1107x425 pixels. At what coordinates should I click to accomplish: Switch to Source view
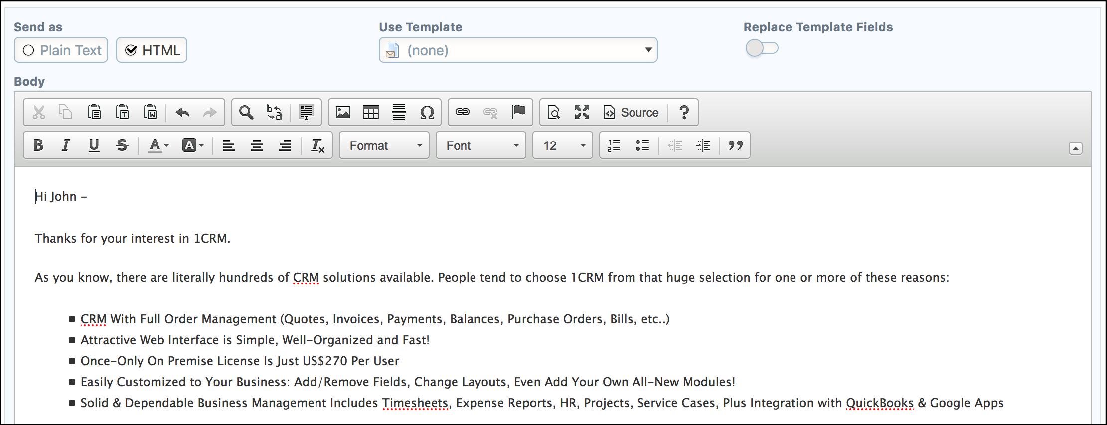click(x=631, y=112)
